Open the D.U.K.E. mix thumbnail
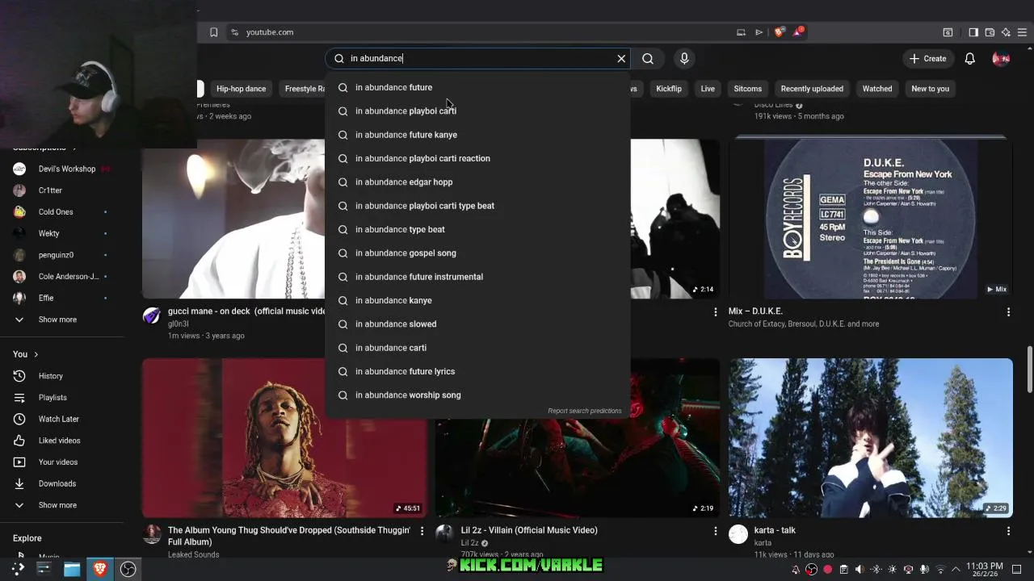The image size is (1034, 581). point(871,219)
